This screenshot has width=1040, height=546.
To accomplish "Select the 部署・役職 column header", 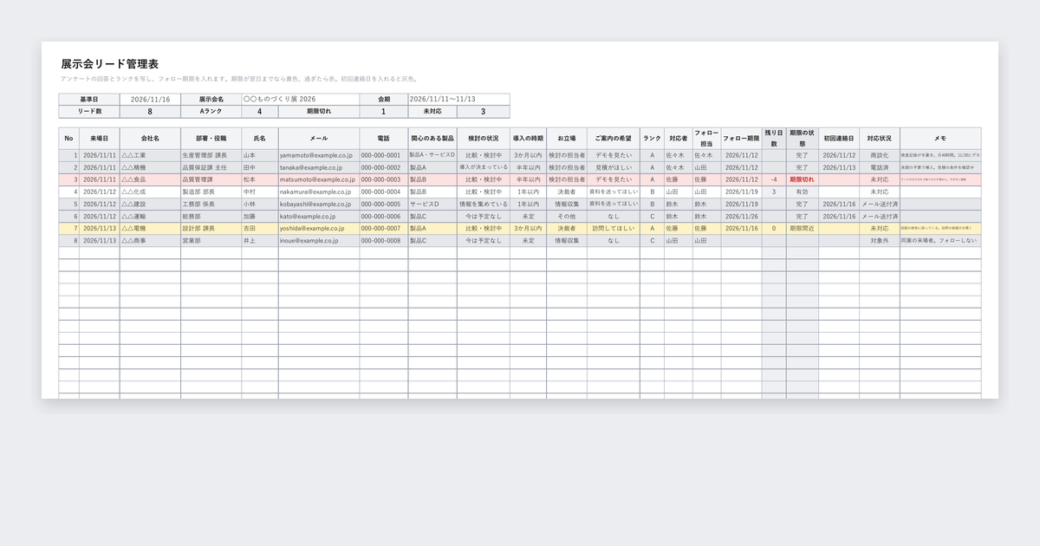I will point(211,139).
